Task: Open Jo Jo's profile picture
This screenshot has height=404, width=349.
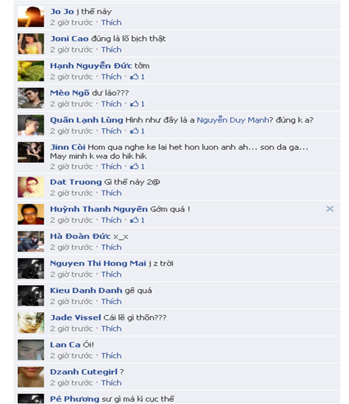Action: click(30, 17)
